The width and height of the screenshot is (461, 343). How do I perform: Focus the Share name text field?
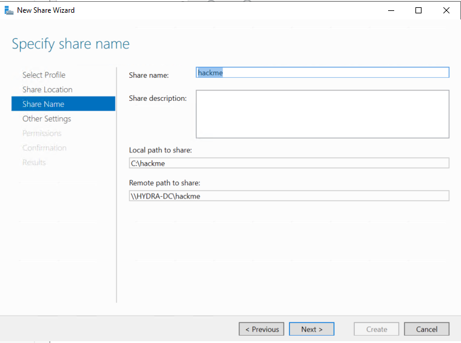[x=322, y=72]
